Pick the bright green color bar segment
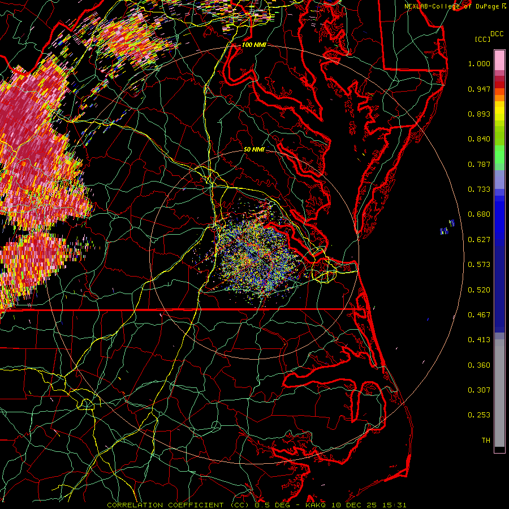The height and width of the screenshot is (509, 509). (499, 155)
